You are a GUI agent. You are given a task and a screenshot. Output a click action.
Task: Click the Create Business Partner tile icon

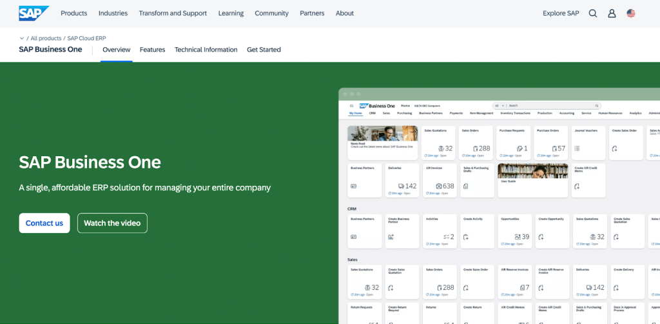click(x=391, y=237)
